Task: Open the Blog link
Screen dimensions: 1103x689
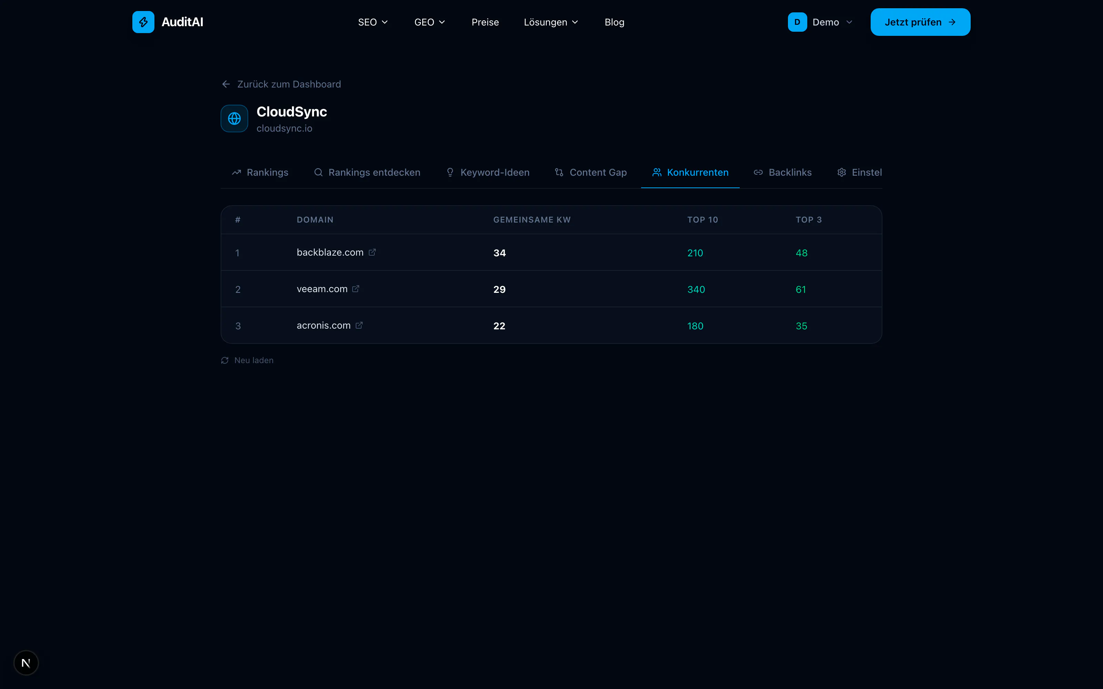Action: tap(614, 22)
